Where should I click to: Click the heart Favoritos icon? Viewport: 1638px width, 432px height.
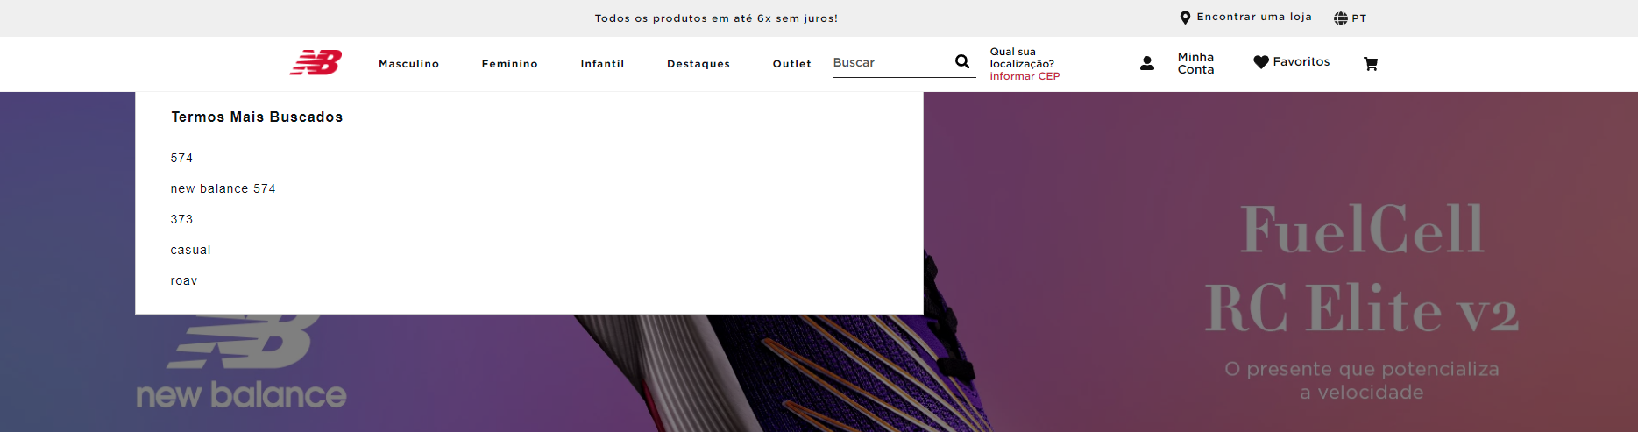1261,62
